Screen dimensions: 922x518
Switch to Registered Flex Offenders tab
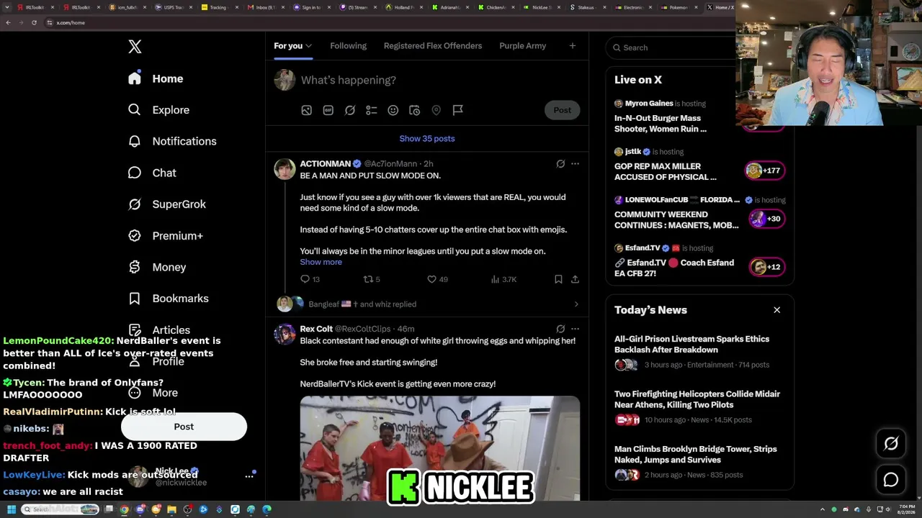(x=433, y=46)
